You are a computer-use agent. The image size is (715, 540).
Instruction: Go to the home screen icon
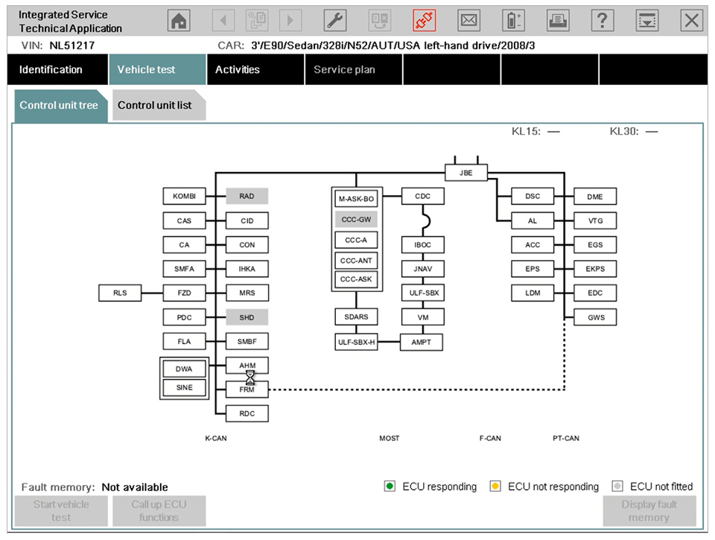click(x=178, y=21)
